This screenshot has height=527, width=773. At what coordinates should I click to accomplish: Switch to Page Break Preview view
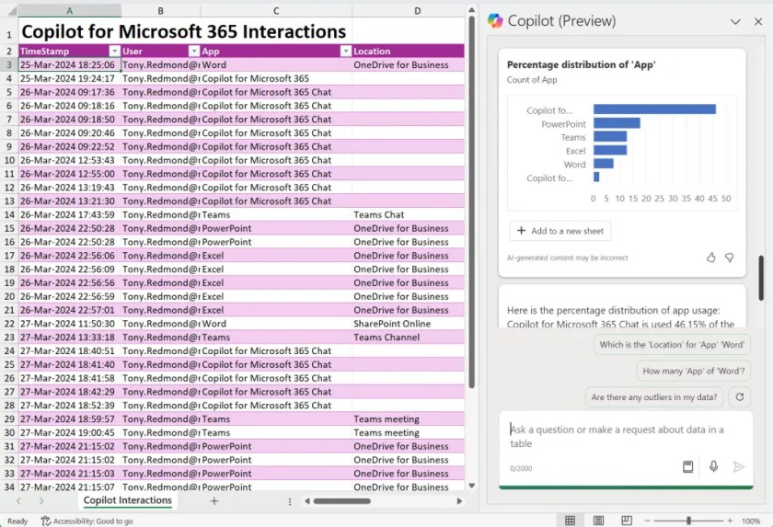click(x=627, y=521)
